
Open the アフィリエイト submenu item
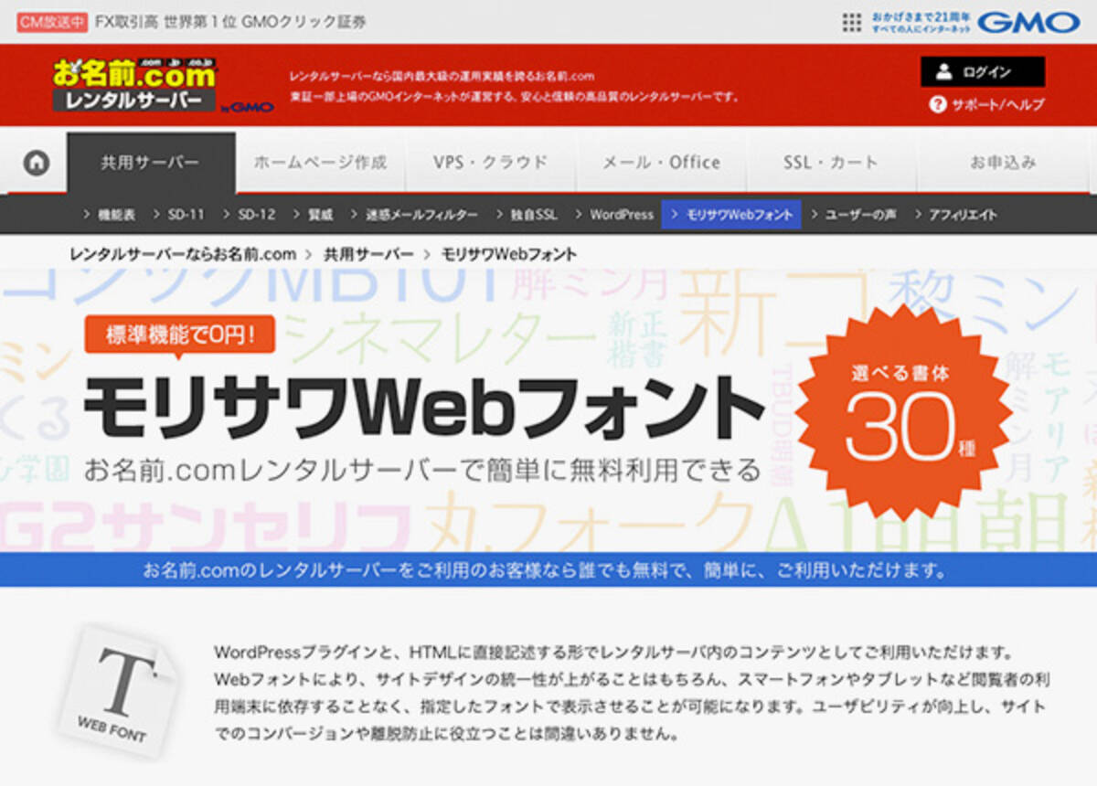[955, 216]
